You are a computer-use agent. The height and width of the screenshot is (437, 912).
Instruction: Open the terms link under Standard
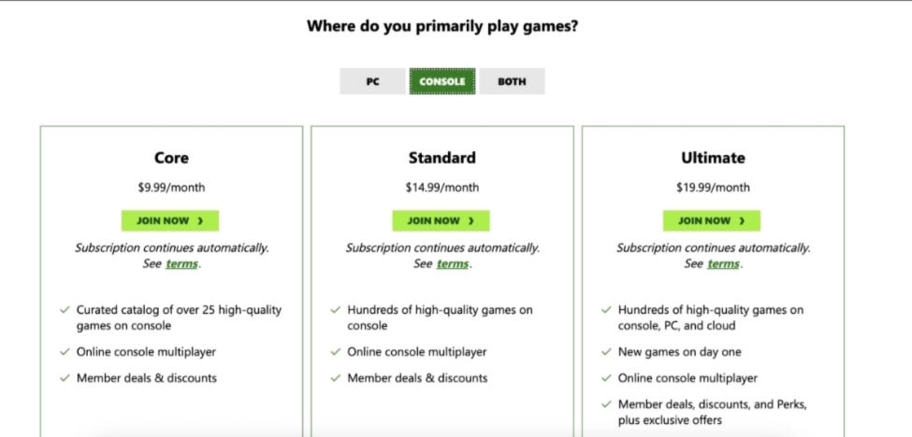(x=453, y=264)
